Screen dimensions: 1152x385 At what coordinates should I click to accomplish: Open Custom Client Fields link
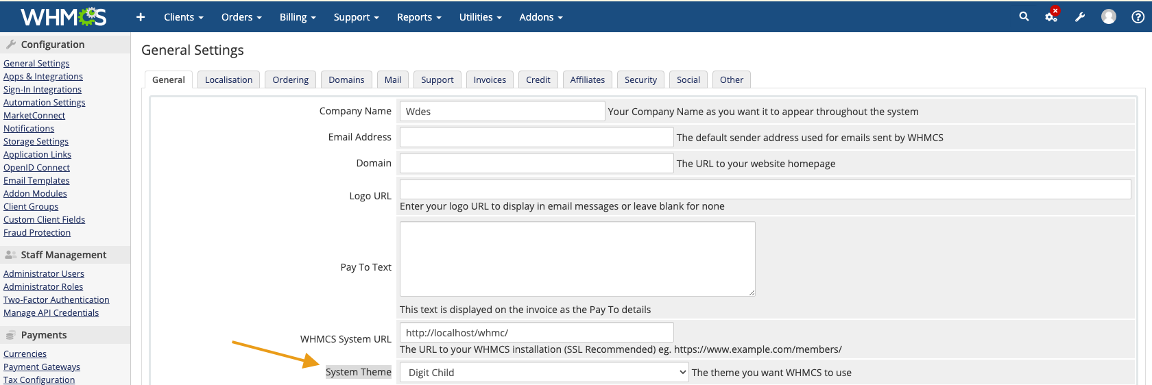coord(45,219)
